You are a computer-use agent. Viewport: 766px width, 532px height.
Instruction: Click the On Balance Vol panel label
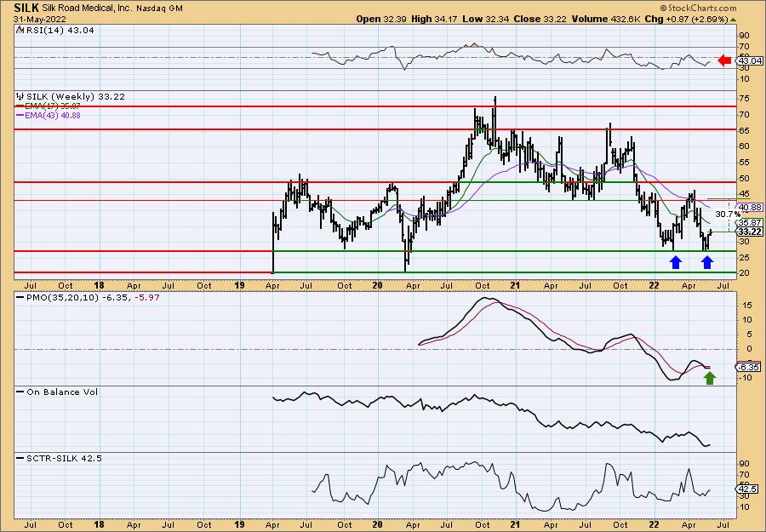tap(62, 392)
